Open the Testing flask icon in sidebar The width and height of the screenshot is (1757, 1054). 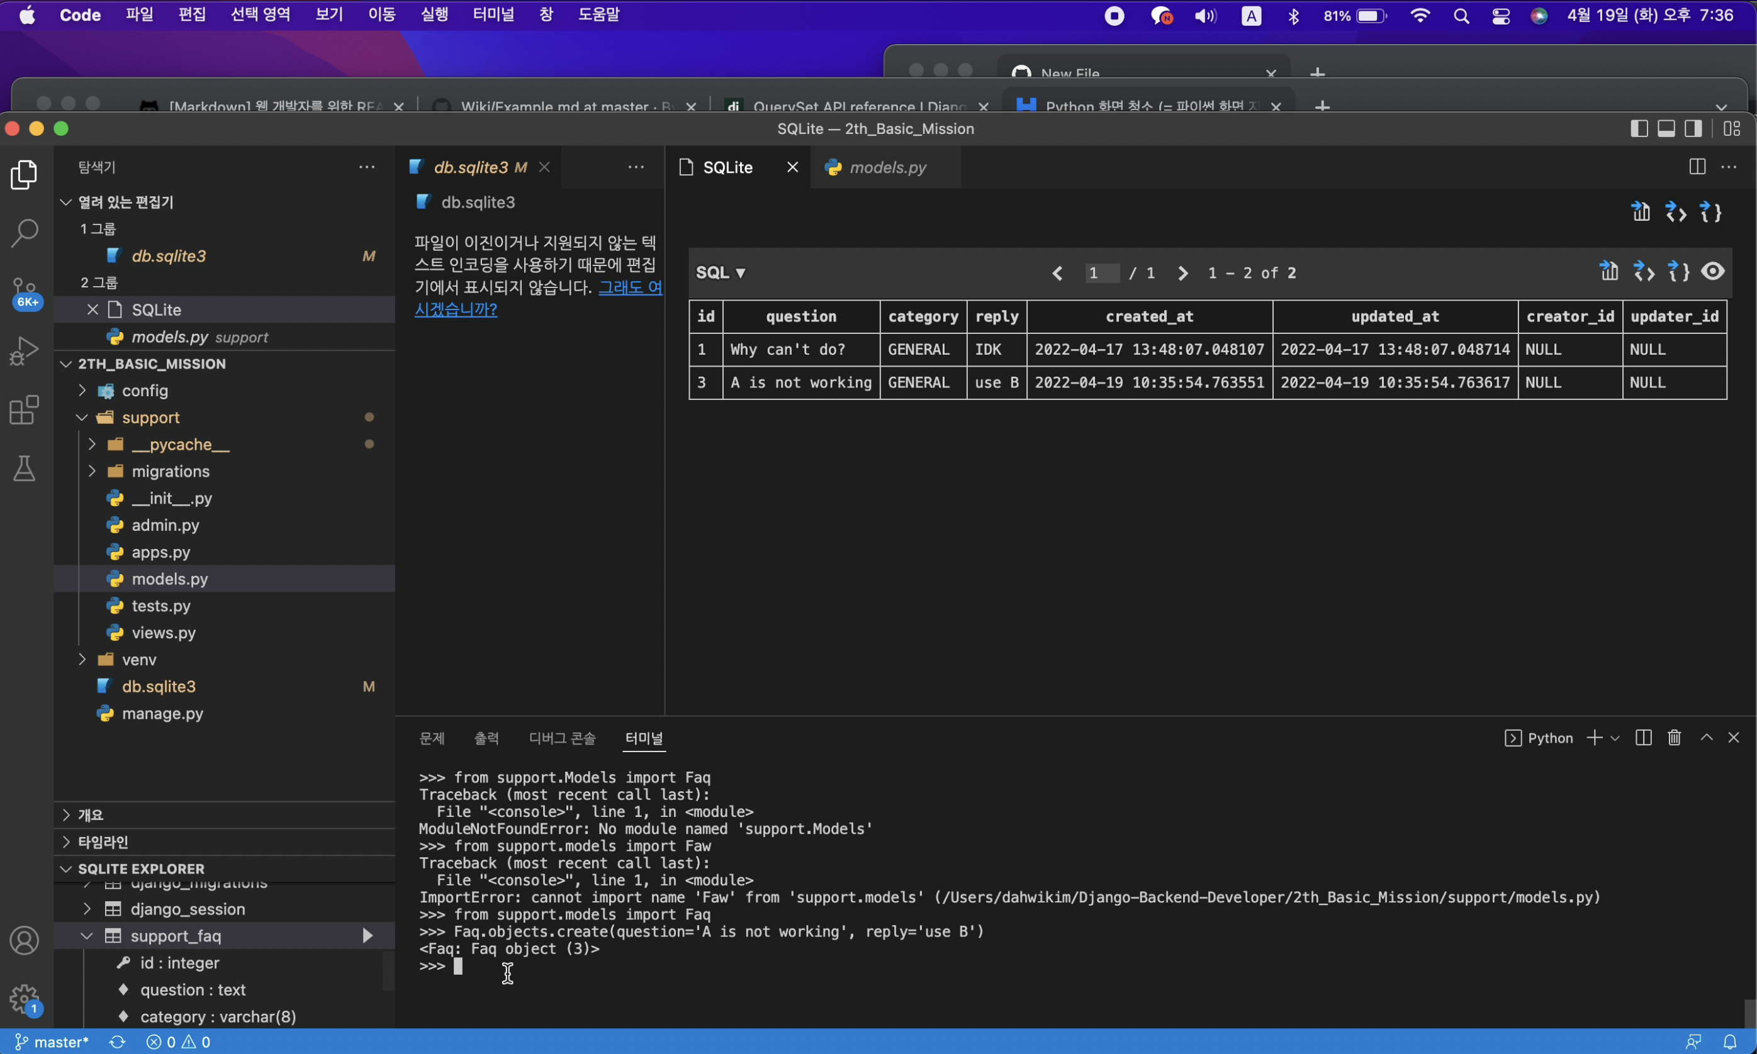(24, 468)
